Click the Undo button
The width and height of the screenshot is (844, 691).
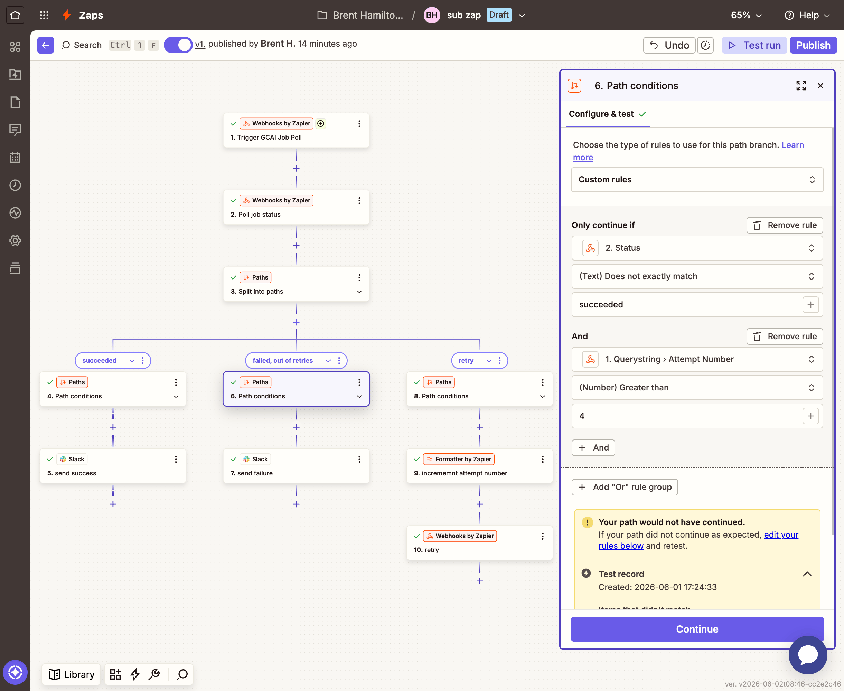(x=669, y=45)
